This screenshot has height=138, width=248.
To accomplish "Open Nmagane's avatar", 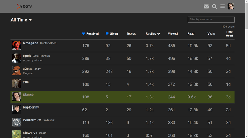I will tap(17, 45).
